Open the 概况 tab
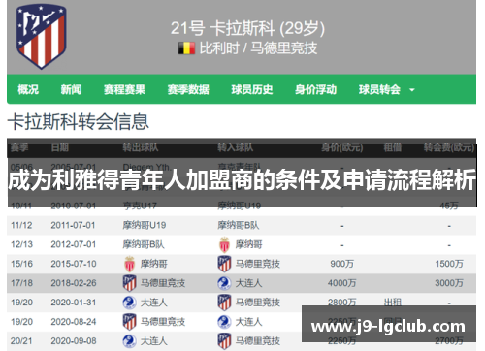 pyautogui.click(x=28, y=89)
